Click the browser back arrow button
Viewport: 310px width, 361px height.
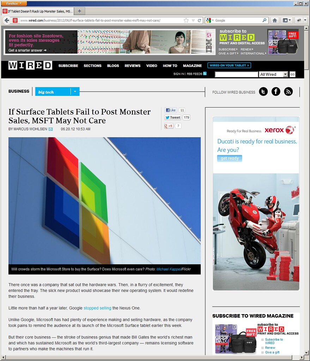click(7, 20)
